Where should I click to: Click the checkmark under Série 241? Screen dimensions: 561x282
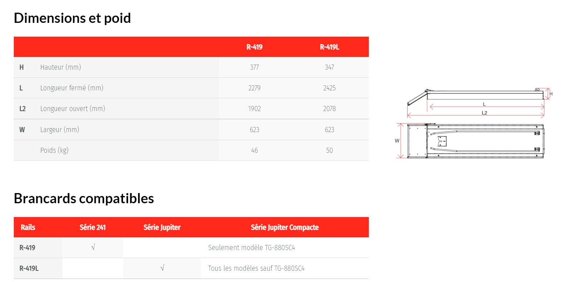pyautogui.click(x=93, y=248)
